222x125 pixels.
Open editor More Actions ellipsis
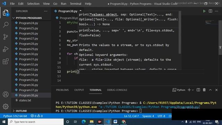tap(216, 11)
